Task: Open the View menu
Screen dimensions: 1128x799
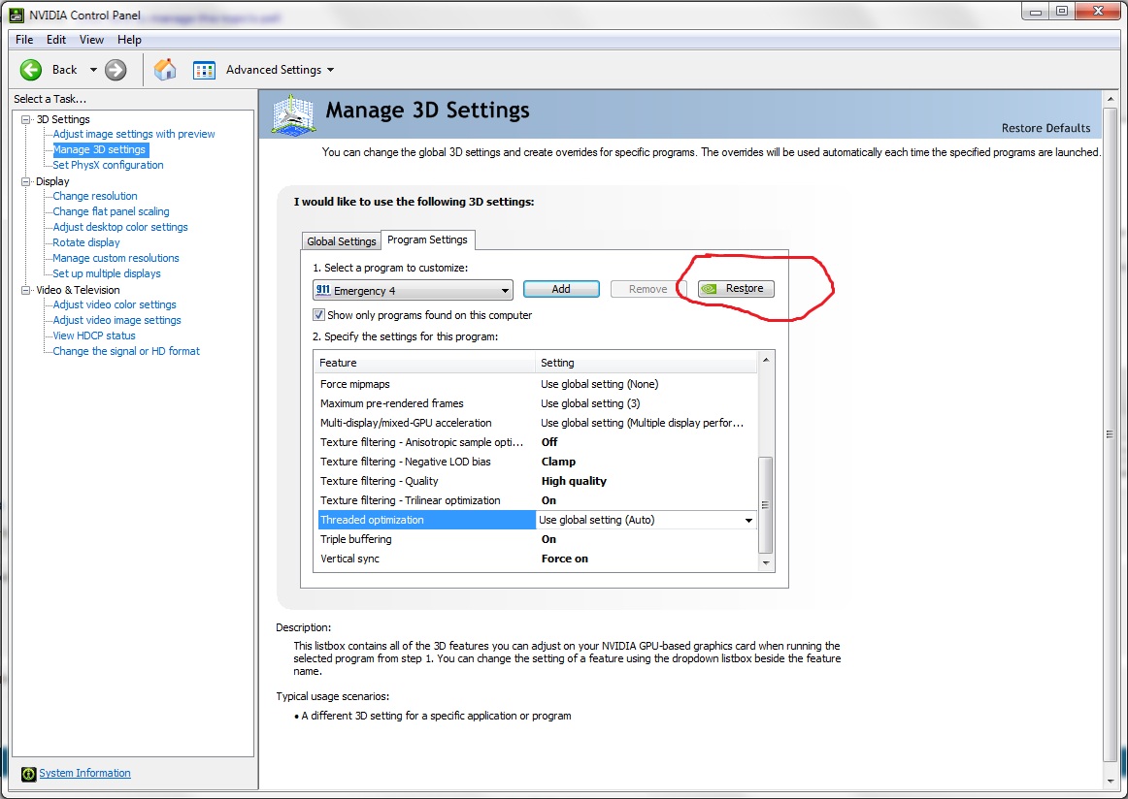Action: 91,40
